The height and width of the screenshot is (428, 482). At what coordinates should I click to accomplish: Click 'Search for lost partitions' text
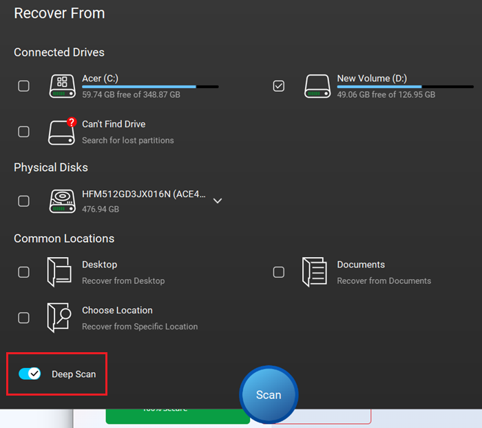coord(128,141)
